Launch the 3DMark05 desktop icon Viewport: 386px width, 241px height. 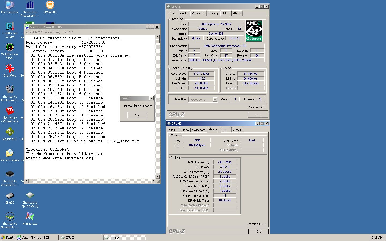pos(50,7)
